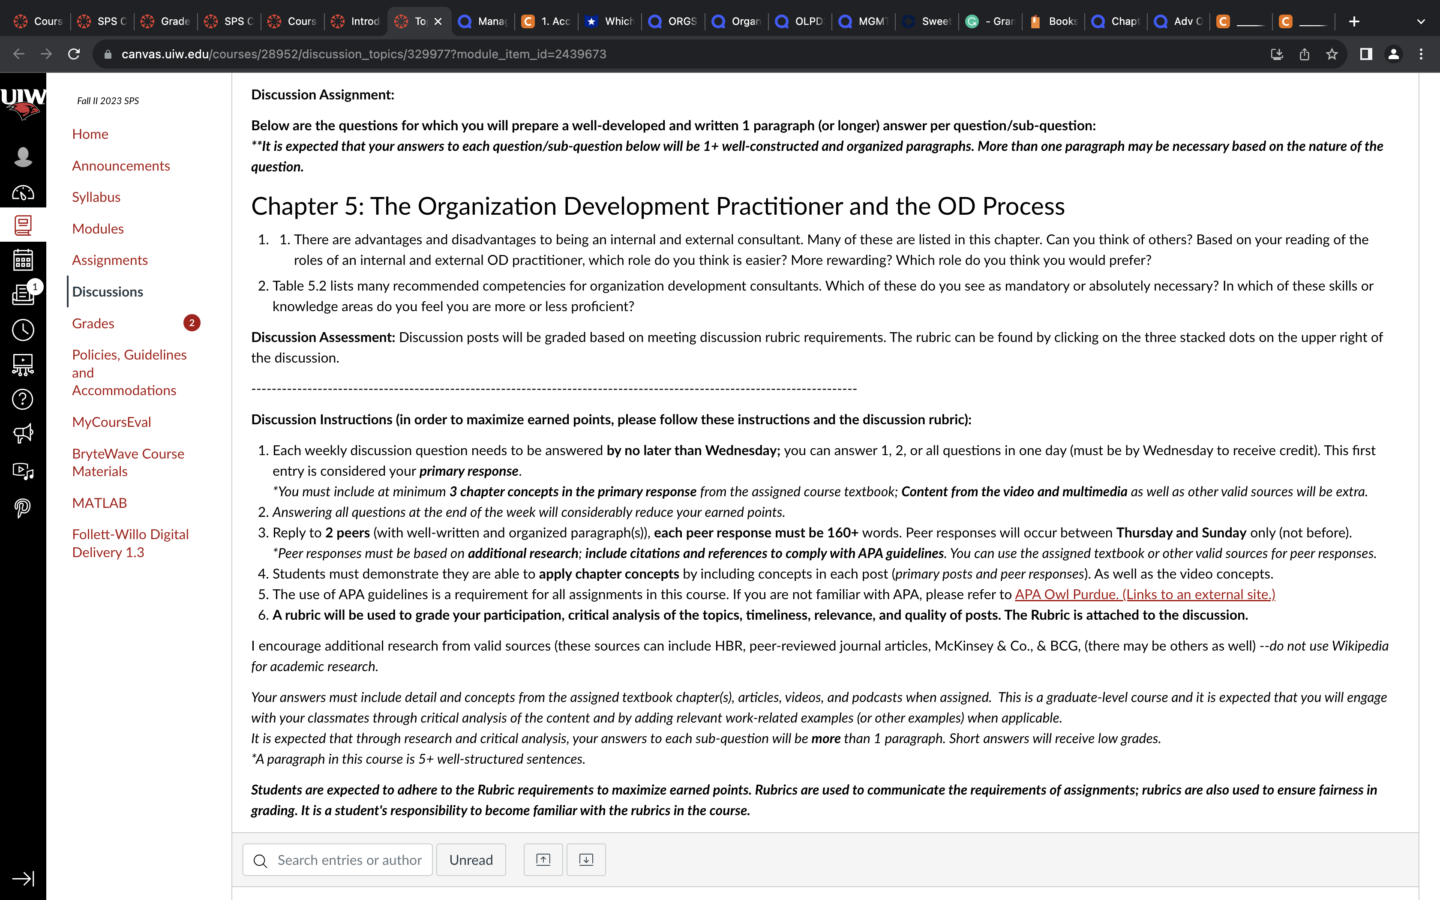
Task: Open Policies, Guidelines and Accommodations link
Action: coord(129,372)
